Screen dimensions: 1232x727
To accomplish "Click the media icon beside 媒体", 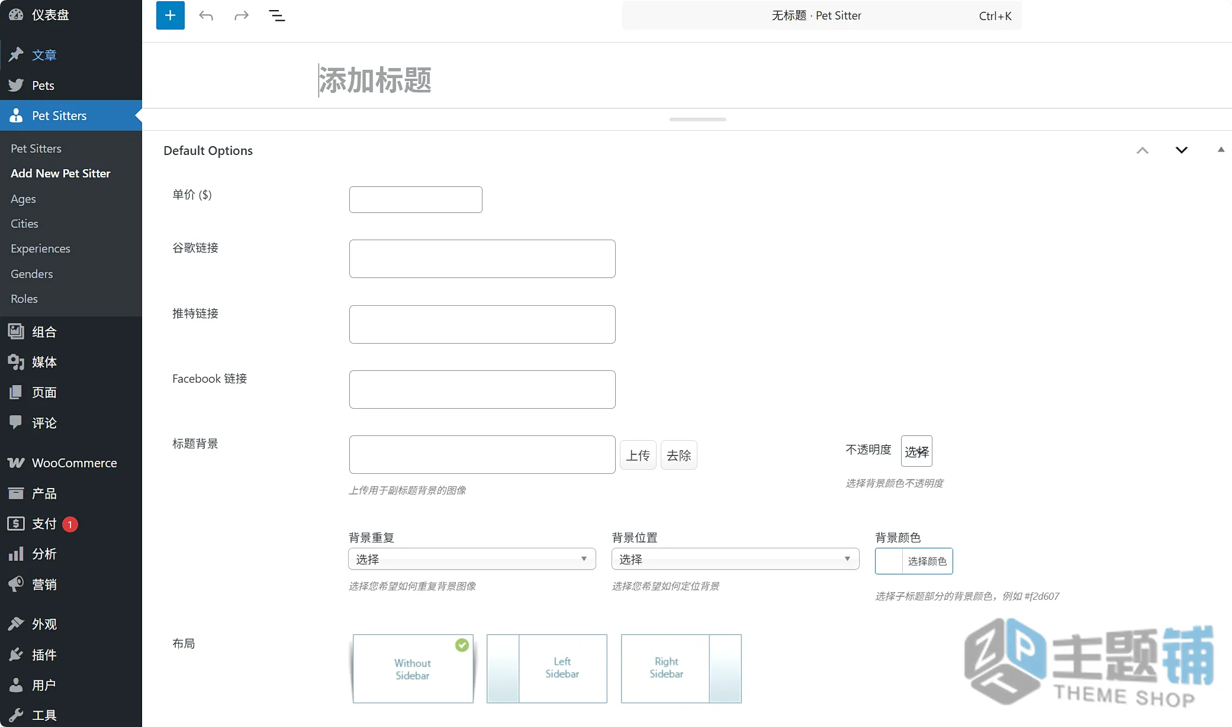I will point(16,361).
